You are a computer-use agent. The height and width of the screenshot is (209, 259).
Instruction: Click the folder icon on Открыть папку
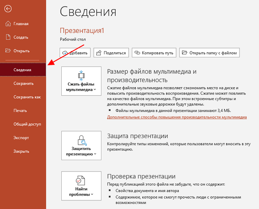coord(184,53)
